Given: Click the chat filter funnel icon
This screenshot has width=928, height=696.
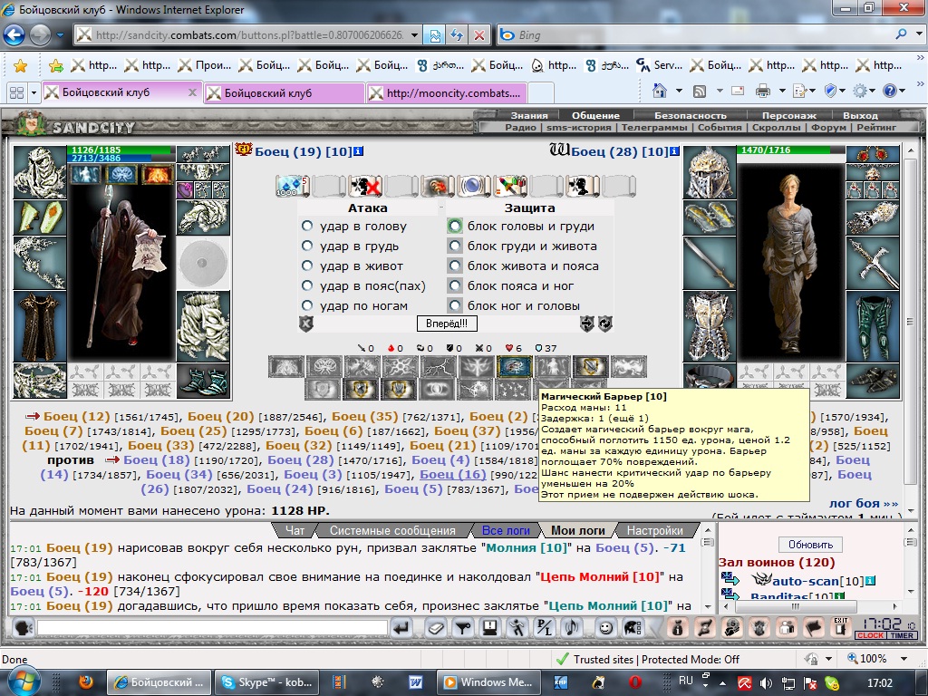Looking at the screenshot, I should click(463, 627).
